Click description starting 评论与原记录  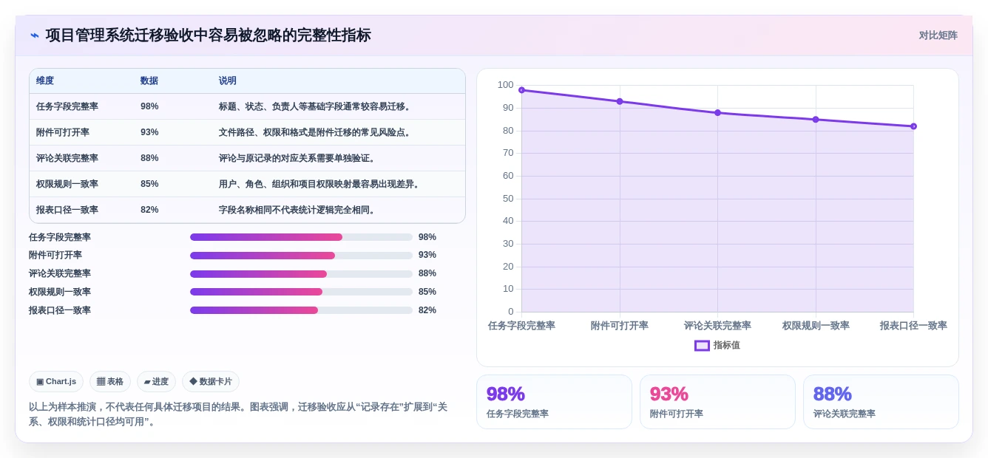click(x=299, y=158)
